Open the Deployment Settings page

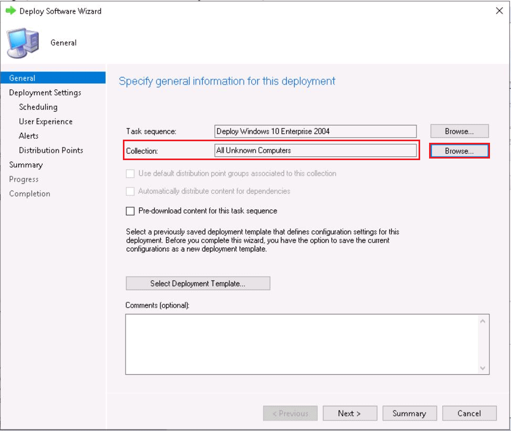pos(45,93)
